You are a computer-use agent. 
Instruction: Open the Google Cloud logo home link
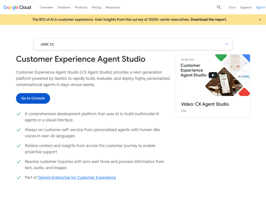(17, 7)
